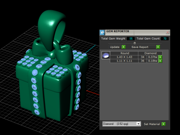180x135 pixels.
Task: Select the 1.43 X 1.43 size cell
Action: click(124, 57)
